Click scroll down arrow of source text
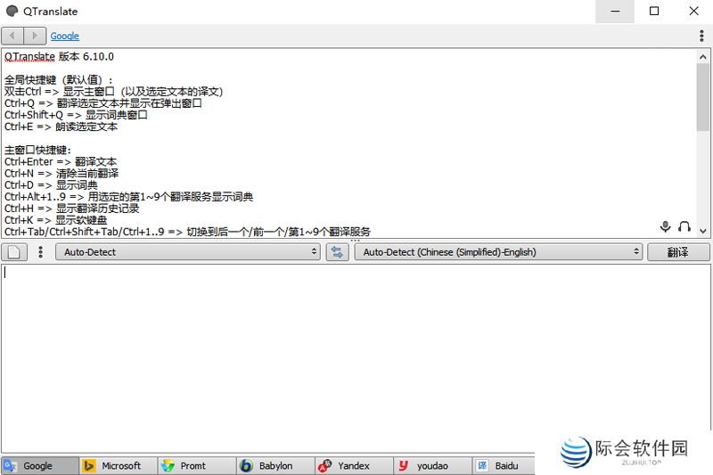713x475 pixels. [703, 231]
